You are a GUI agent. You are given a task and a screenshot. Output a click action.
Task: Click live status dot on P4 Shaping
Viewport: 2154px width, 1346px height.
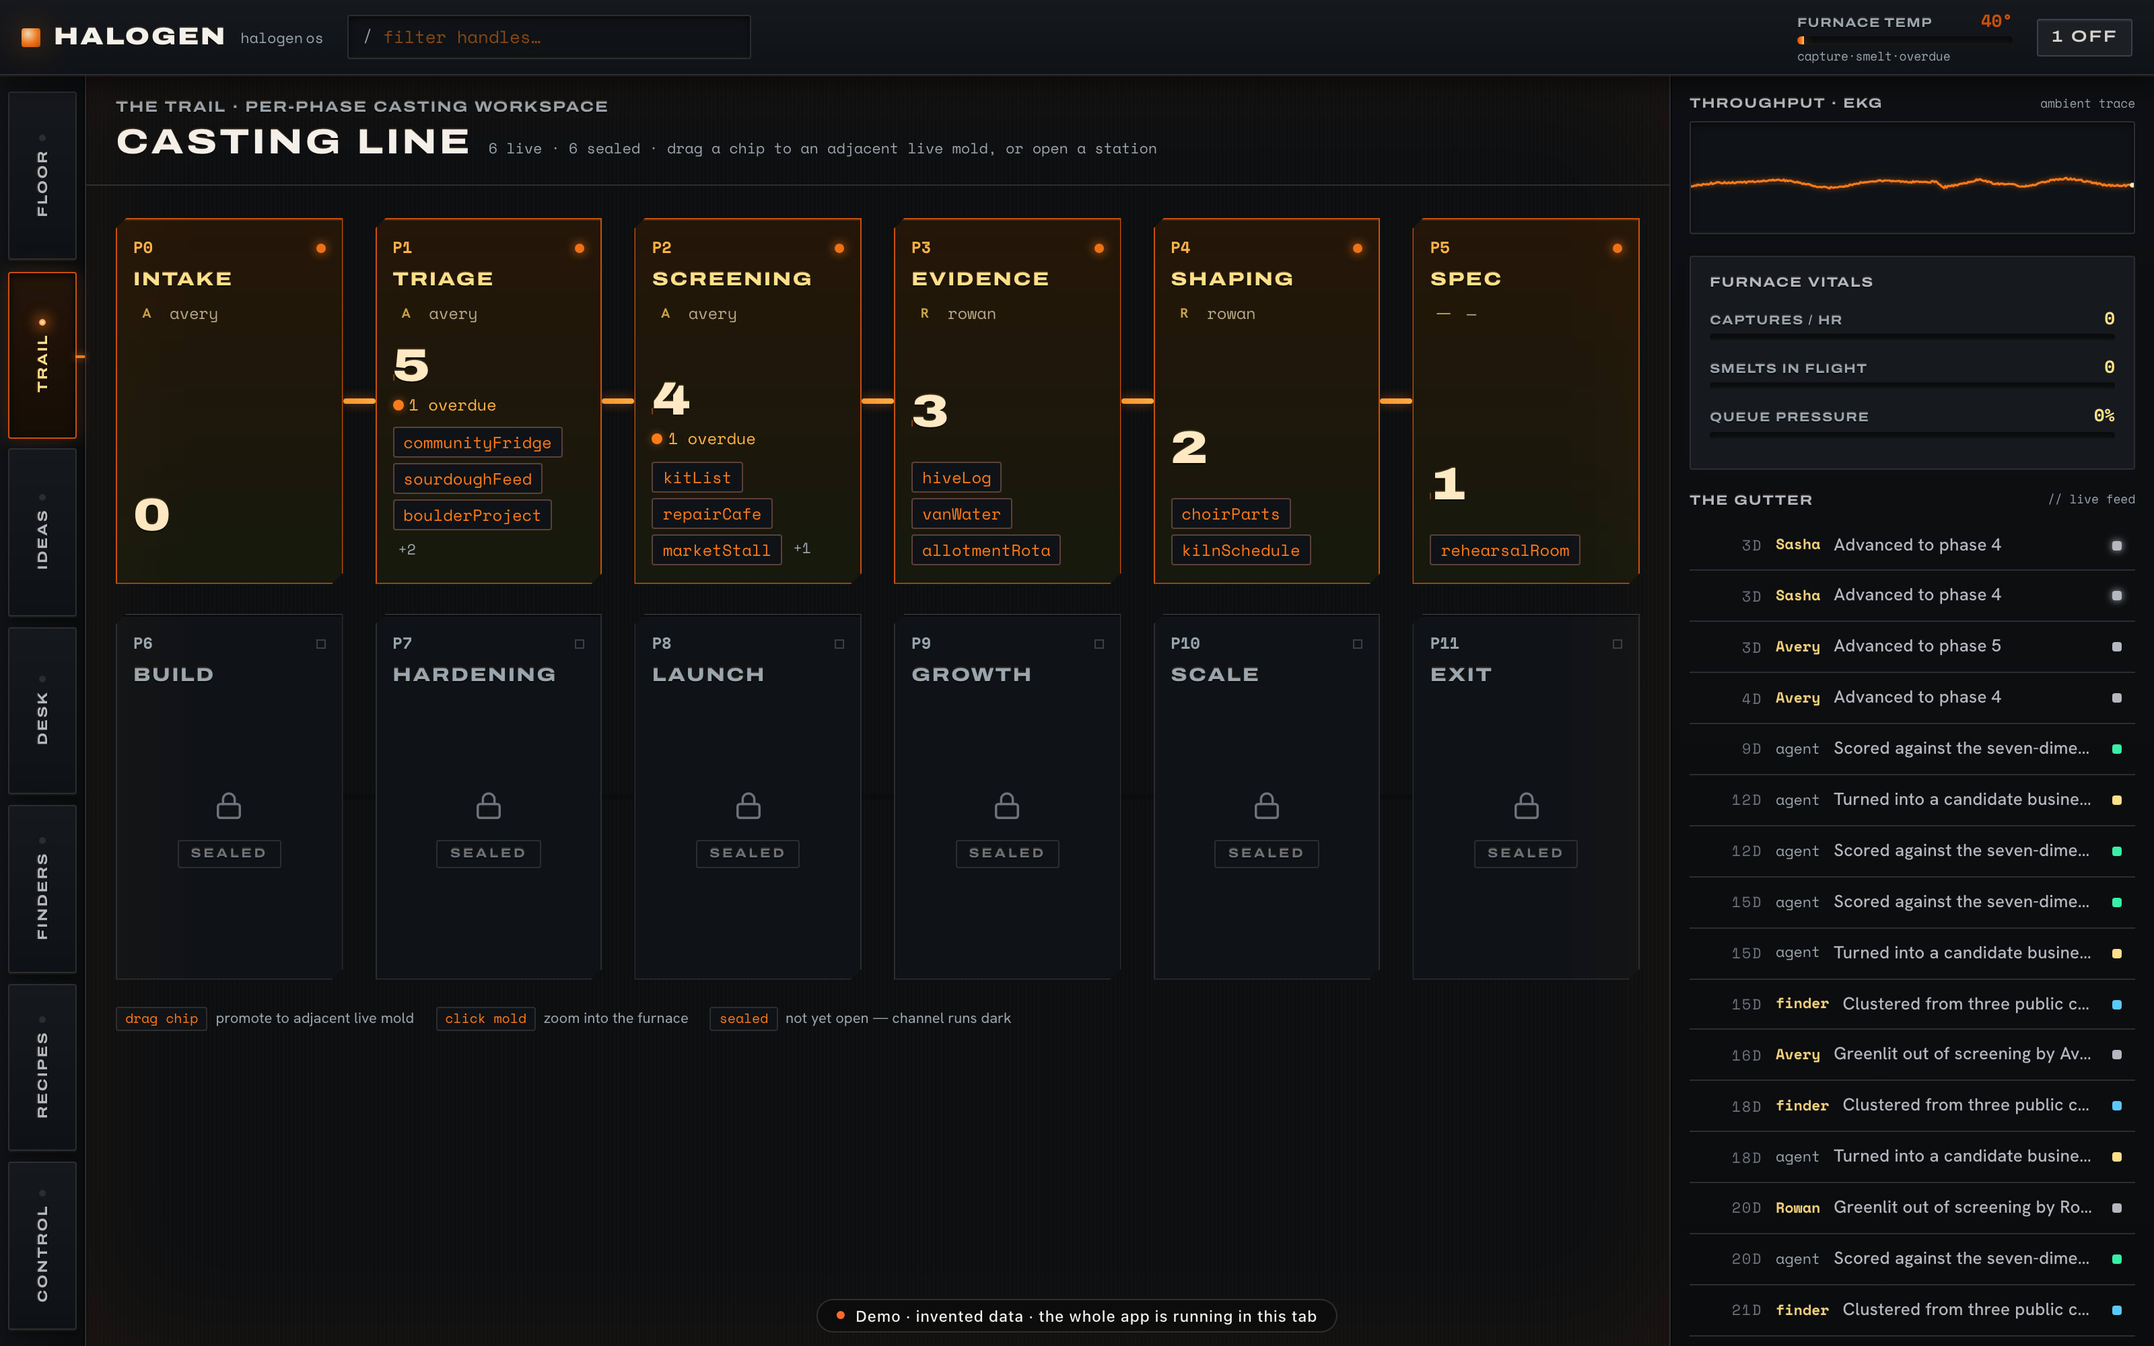[1358, 248]
